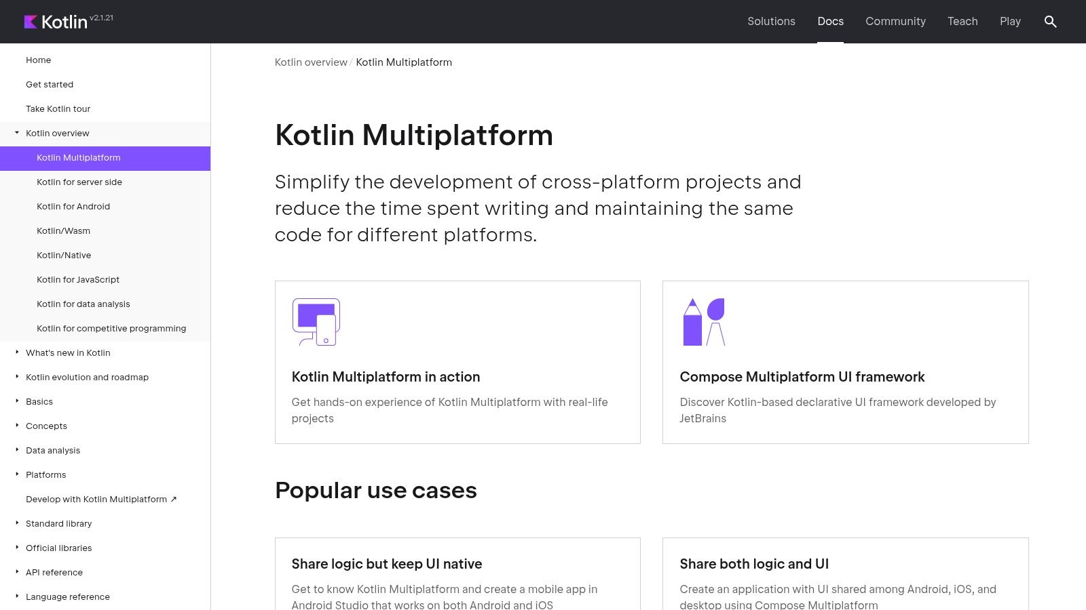Expand the Platforms section arrow
Image resolution: width=1086 pixels, height=610 pixels.
[x=17, y=474]
